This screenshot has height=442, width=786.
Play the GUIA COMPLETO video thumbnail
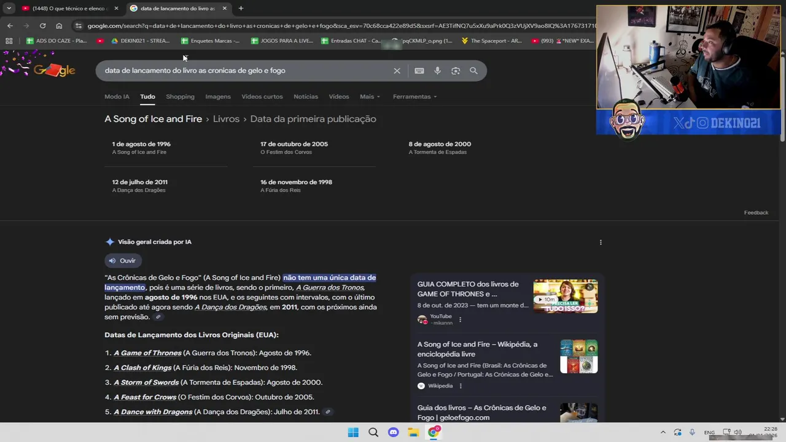(x=565, y=297)
